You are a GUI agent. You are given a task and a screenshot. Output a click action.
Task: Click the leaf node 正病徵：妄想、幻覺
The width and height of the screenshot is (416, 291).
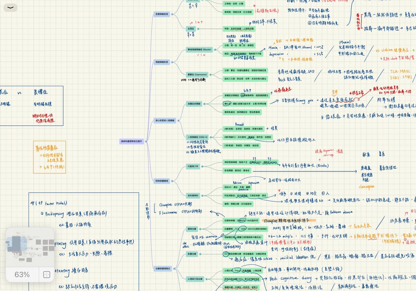pyautogui.click(x=234, y=4)
